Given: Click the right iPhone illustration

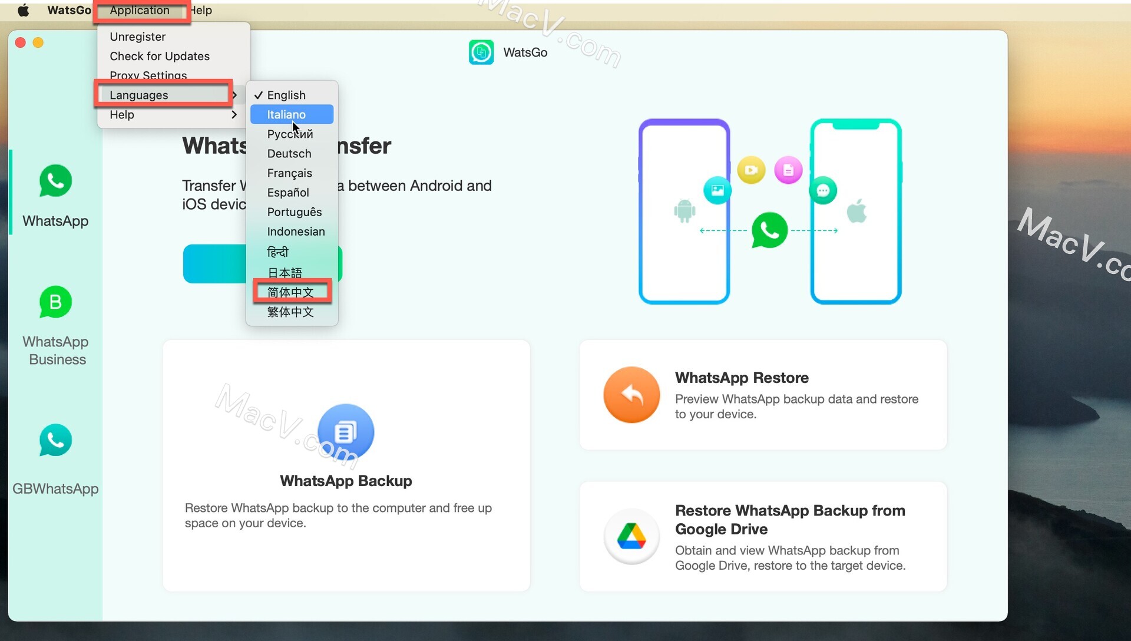Looking at the screenshot, I should coord(856,212).
